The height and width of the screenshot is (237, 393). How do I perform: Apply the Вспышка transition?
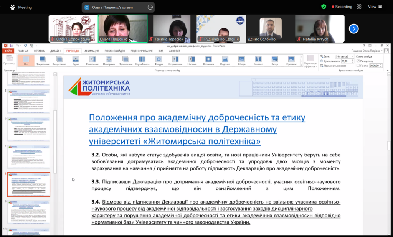point(208,60)
